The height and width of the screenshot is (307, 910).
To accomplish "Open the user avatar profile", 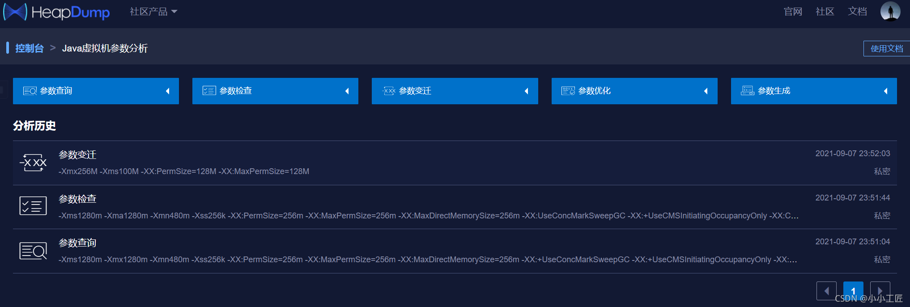I will pos(890,11).
